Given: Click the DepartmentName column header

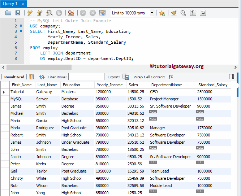Looking at the screenshot, I should [167, 85].
